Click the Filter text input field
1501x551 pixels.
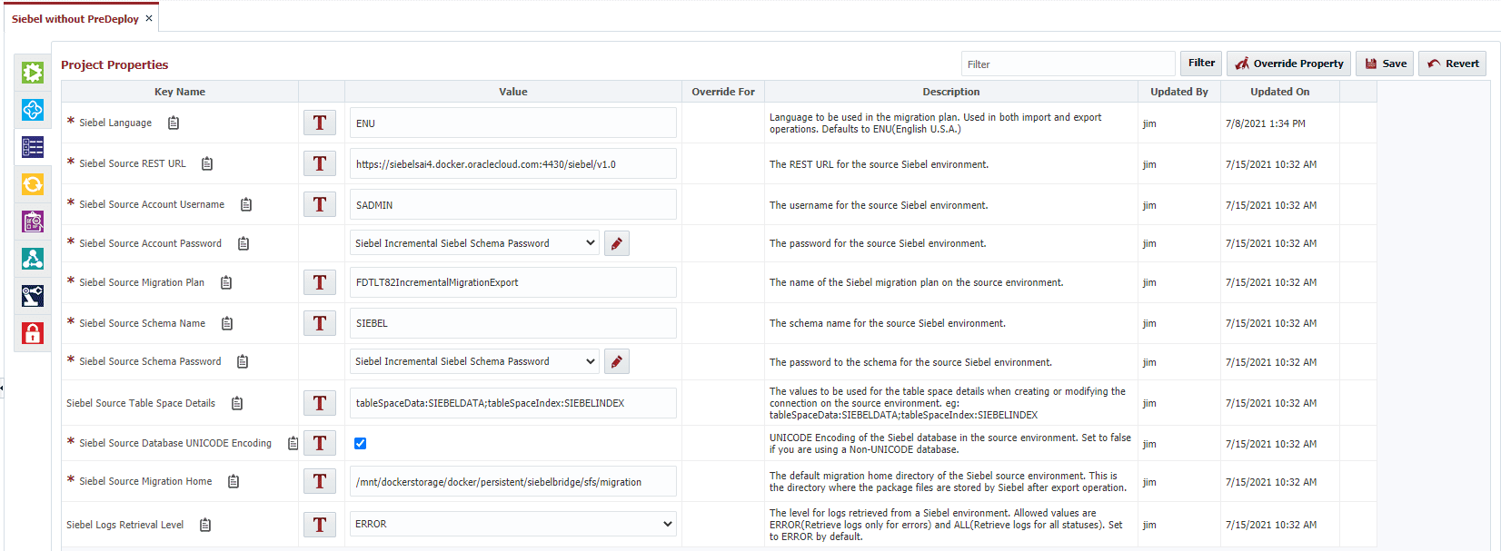(1068, 64)
